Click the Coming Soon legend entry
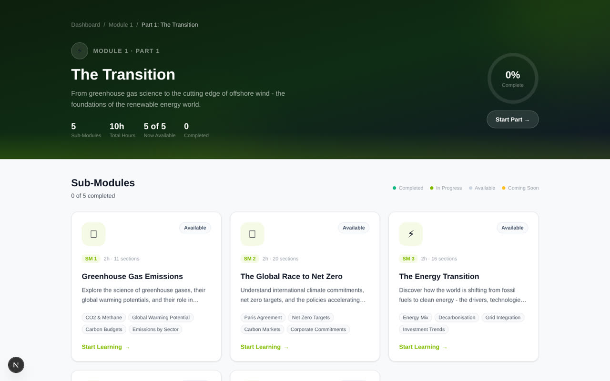 [520, 188]
